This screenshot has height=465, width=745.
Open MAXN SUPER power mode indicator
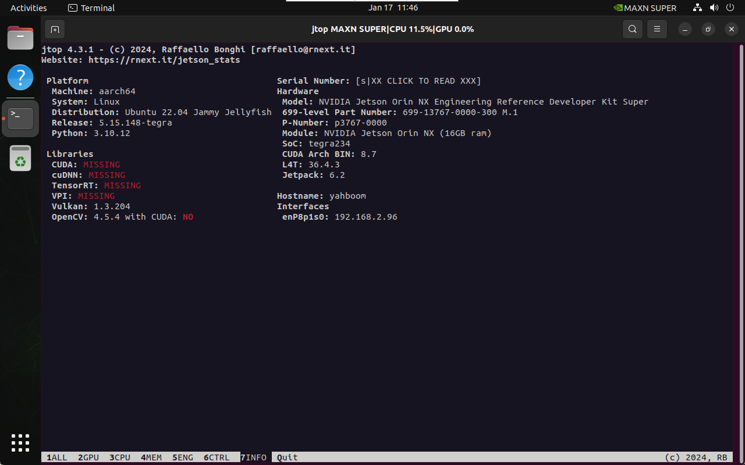pos(645,8)
